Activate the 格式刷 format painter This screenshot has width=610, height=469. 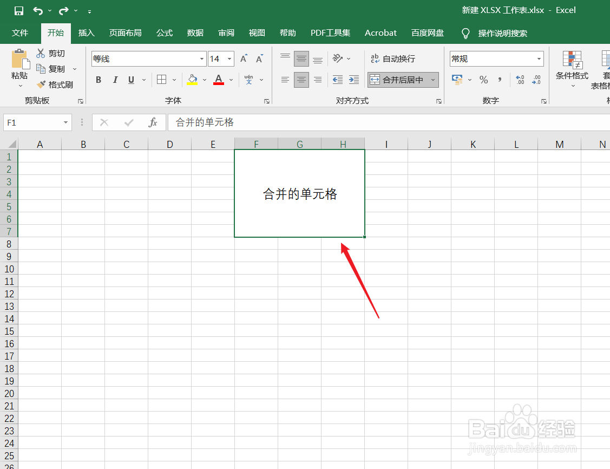click(x=55, y=84)
